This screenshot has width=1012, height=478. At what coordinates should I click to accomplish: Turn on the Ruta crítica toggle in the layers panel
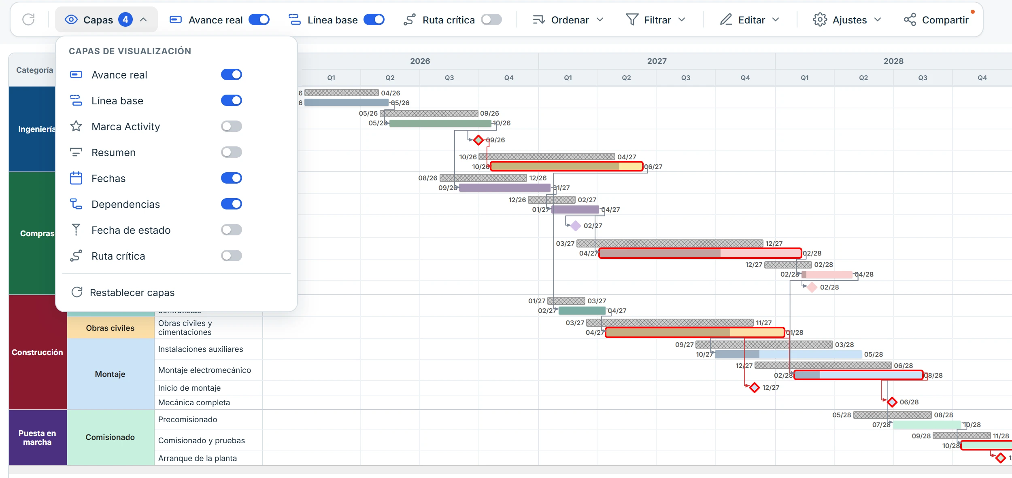[232, 256]
